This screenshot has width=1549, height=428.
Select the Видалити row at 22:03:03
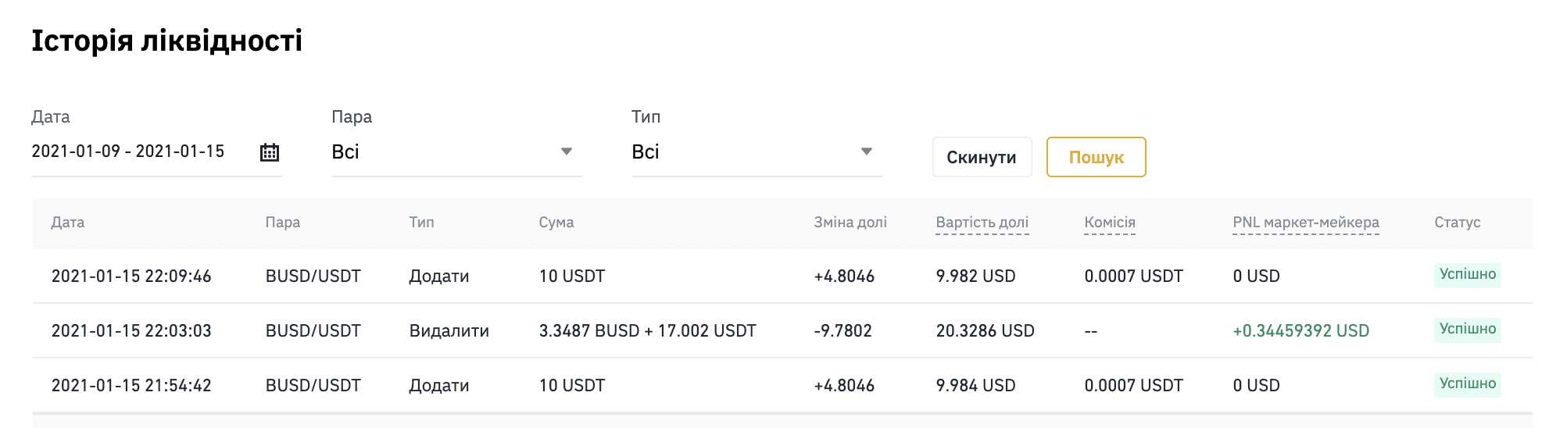782,330
